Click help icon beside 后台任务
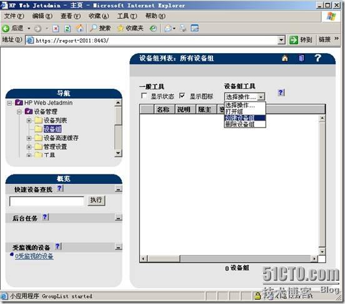 45,217
